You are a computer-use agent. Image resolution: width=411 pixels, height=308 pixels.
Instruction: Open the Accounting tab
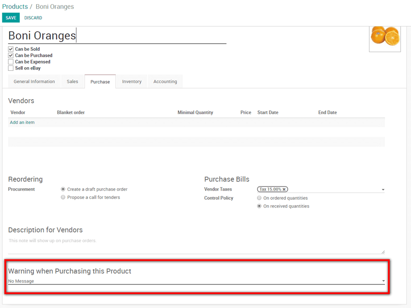coord(165,81)
